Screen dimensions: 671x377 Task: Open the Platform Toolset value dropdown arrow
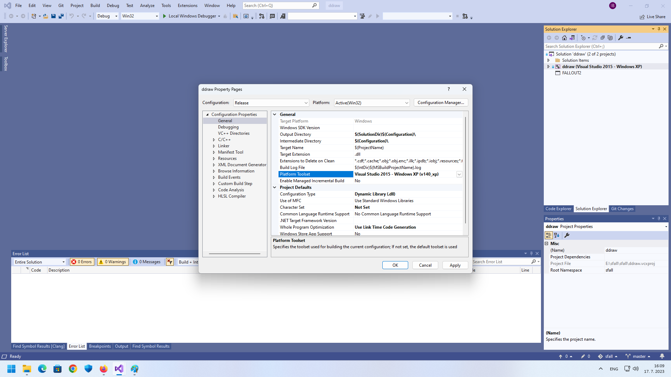click(x=459, y=174)
